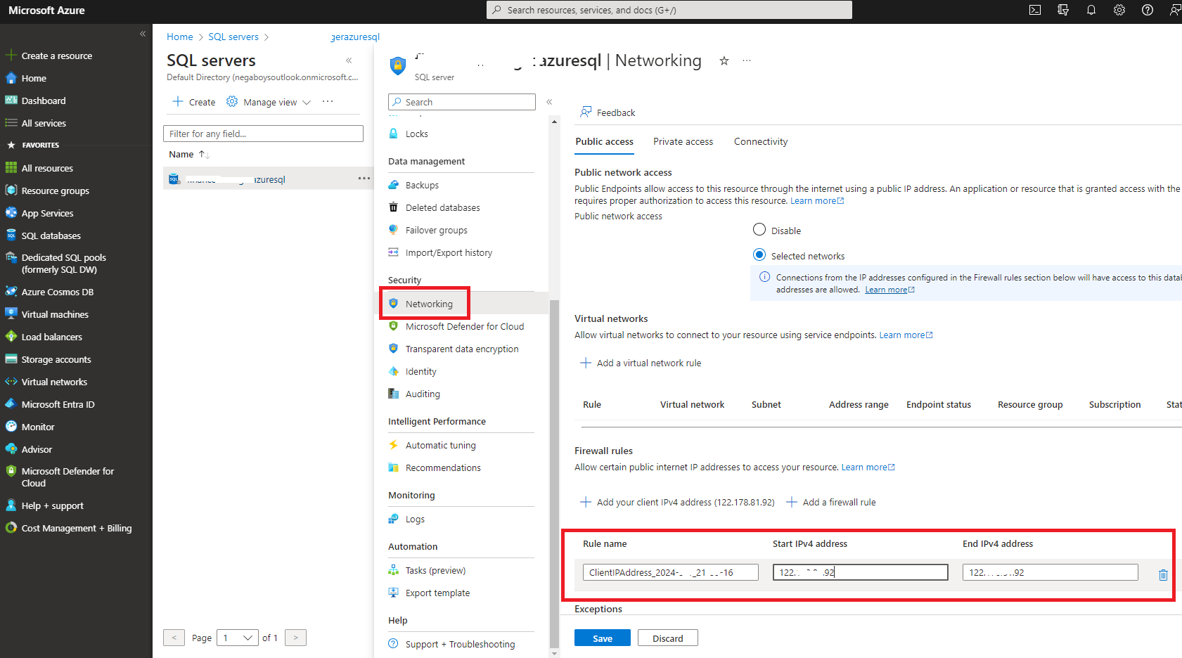Go to Home in the sidebar
Image resolution: width=1182 pixels, height=658 pixels.
(x=34, y=78)
